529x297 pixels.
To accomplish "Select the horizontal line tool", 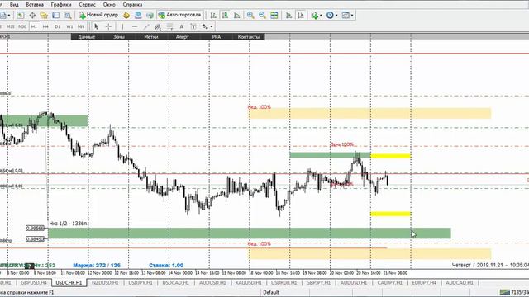I will pos(135,26).
